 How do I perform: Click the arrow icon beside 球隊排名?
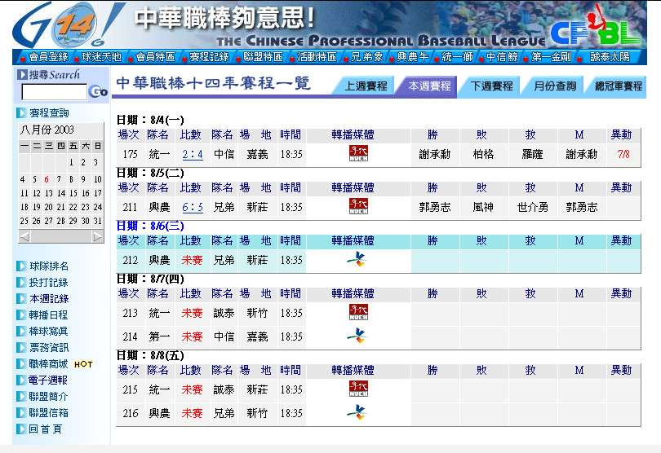coord(21,266)
